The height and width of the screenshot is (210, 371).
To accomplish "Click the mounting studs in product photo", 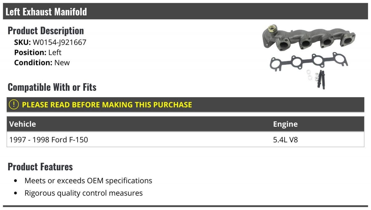I will click(x=321, y=79).
